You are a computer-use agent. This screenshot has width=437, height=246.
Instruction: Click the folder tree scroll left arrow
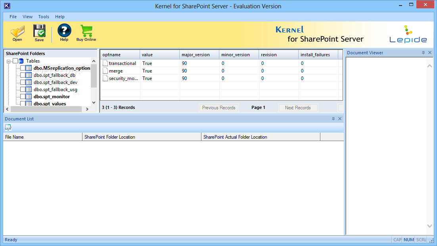click(x=7, y=109)
